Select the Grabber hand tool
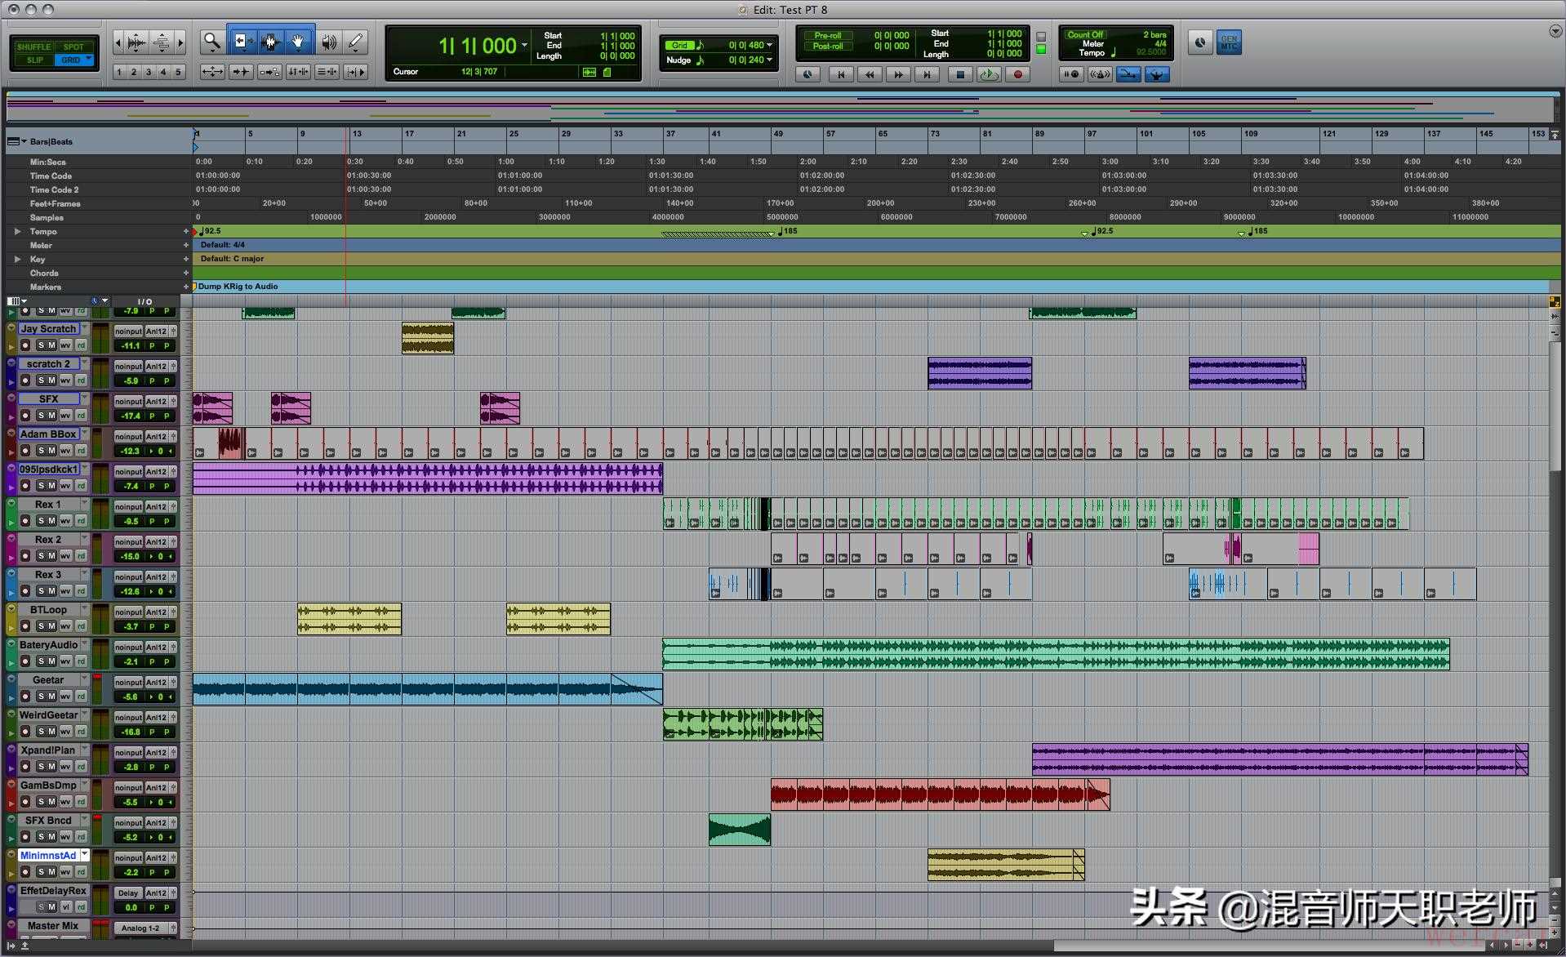 click(x=298, y=42)
